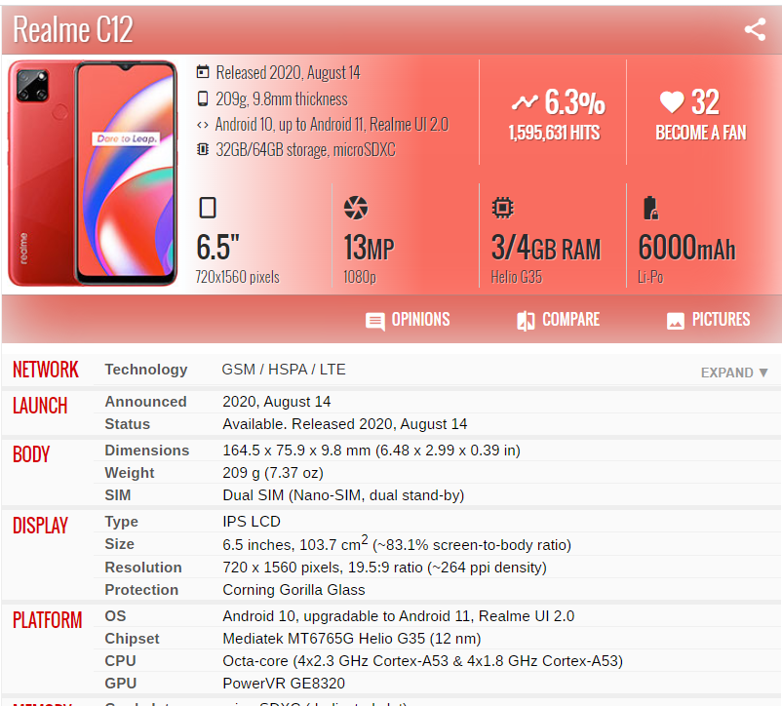This screenshot has width=782, height=706.
Task: Open the display Size spec link
Action: point(119,544)
